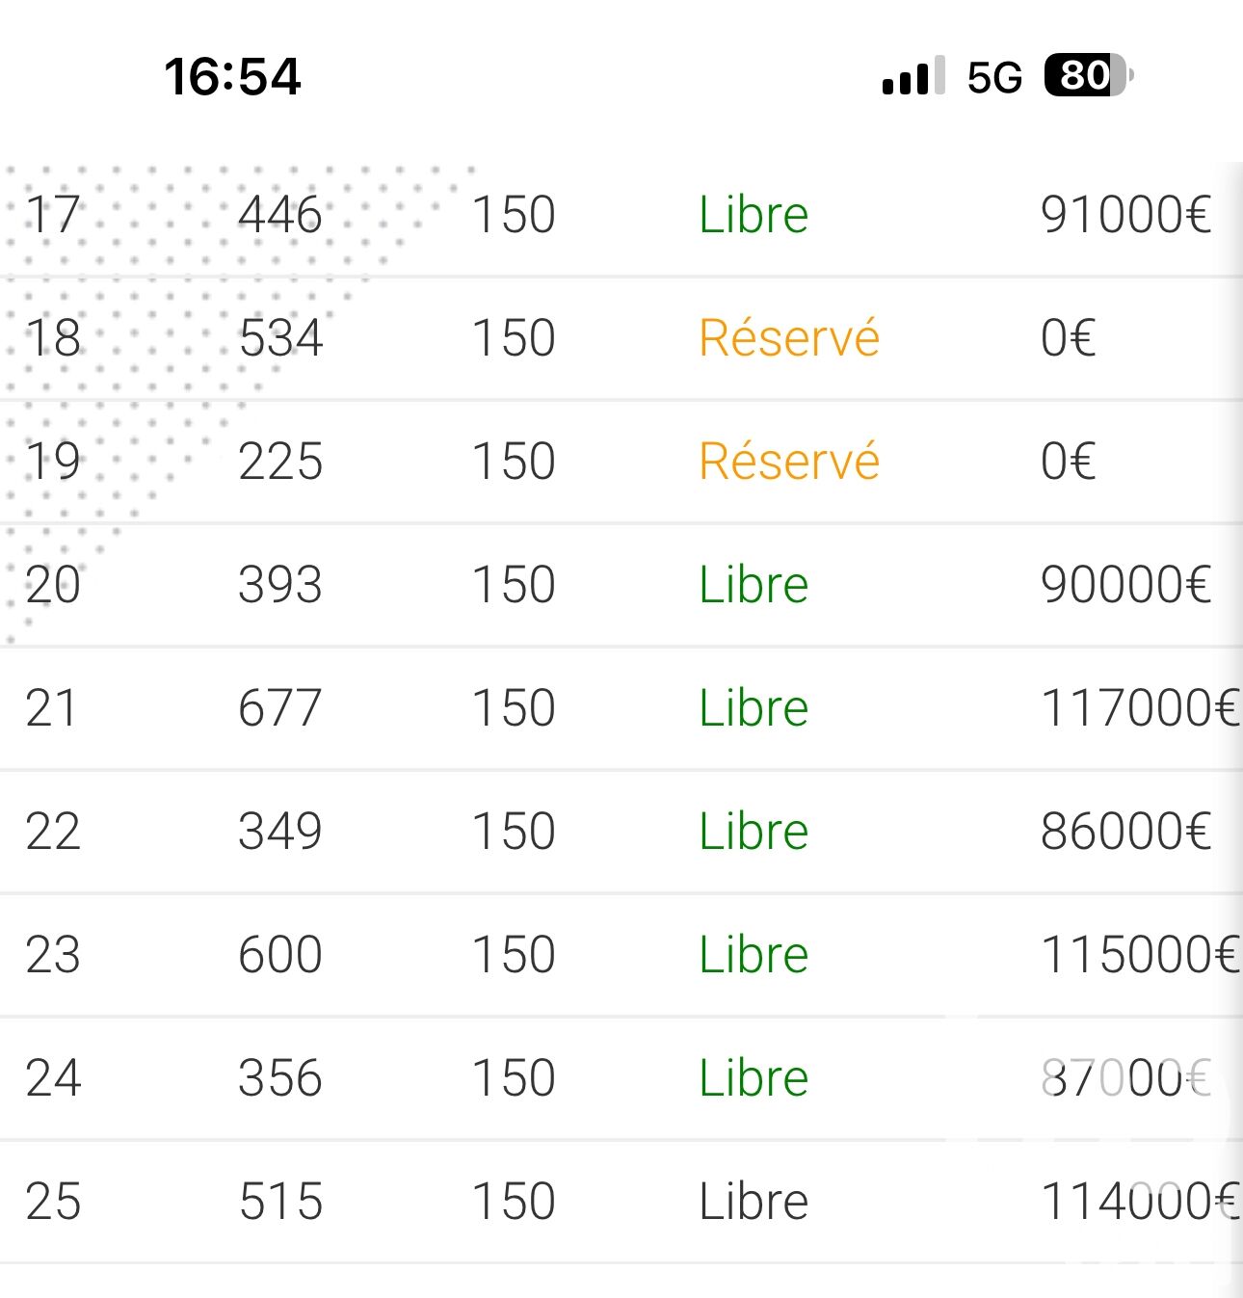
Task: Tap the 16:54 clock in status bar
Action: tap(232, 77)
